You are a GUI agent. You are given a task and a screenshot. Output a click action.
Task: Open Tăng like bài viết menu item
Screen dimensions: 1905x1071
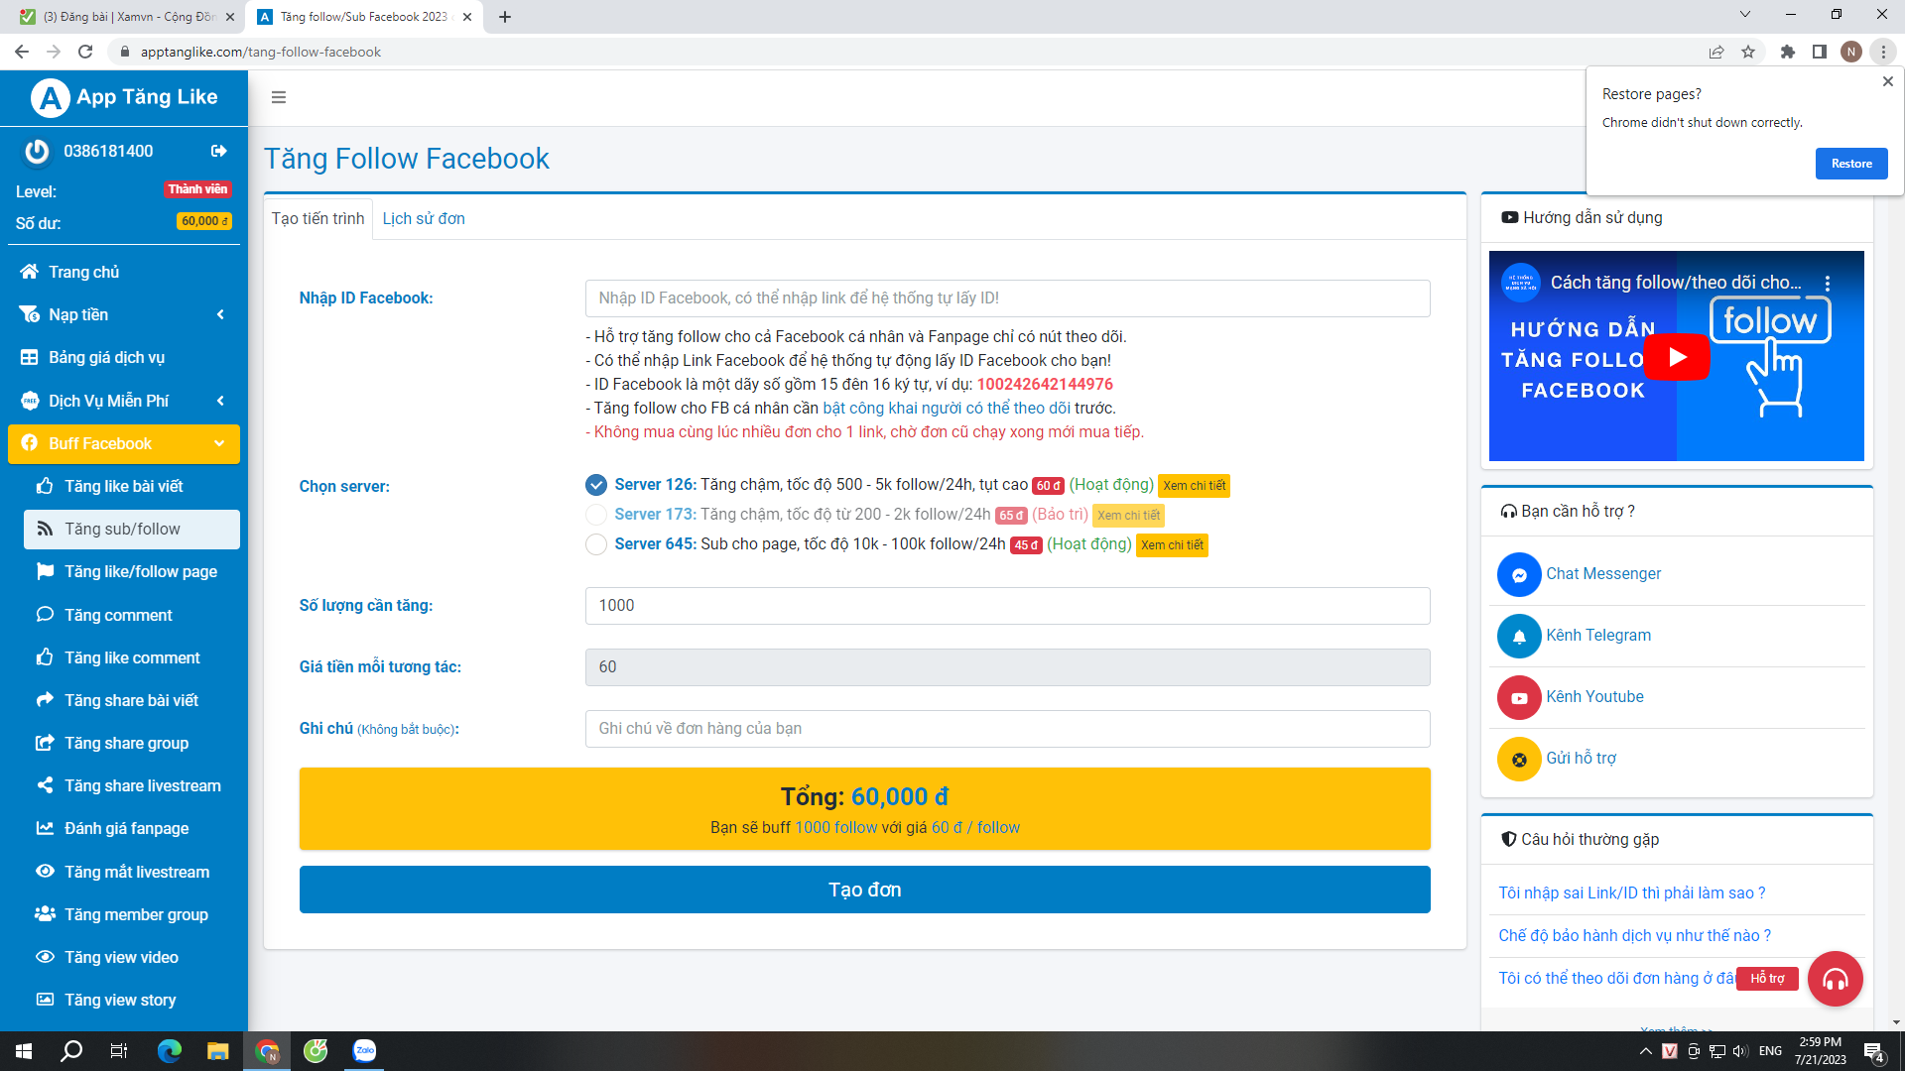123,486
